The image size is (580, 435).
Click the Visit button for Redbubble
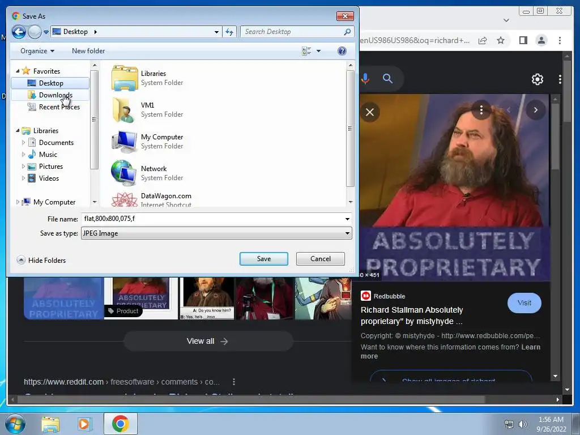tap(524, 303)
